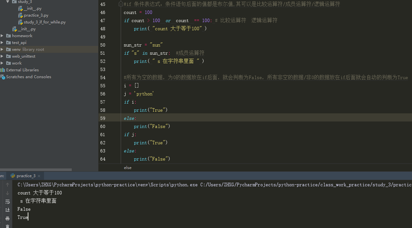412x228 pixels.
Task: Click the Scratches and Consoles icon
Action: [x=3, y=77]
